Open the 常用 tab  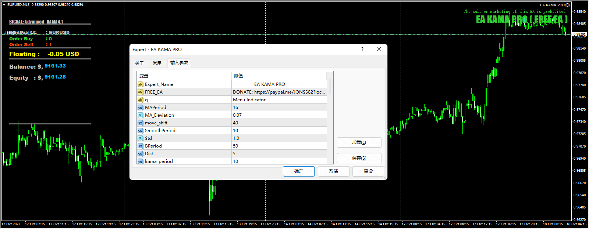coord(157,63)
